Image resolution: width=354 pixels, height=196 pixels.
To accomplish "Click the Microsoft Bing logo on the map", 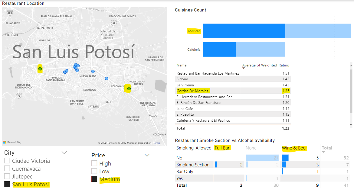I will pyautogui.click(x=12, y=142).
